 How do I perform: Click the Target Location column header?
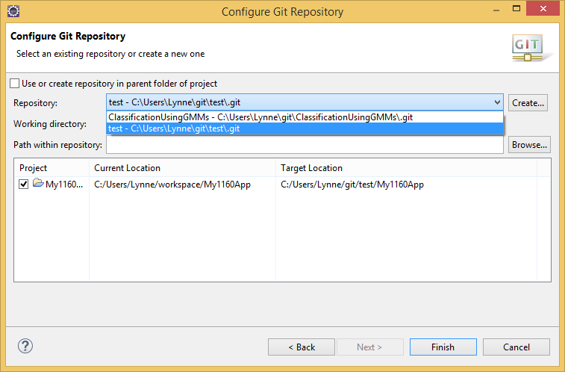pyautogui.click(x=407, y=168)
